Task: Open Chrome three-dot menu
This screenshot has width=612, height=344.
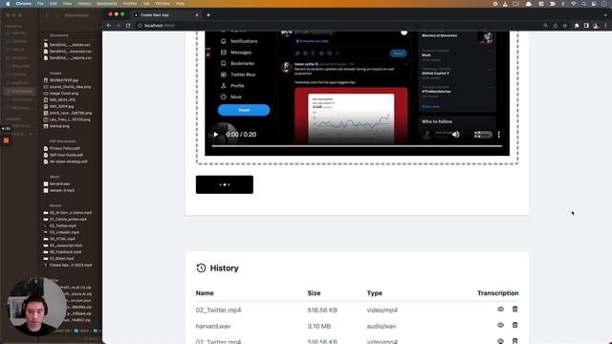Action: (x=605, y=26)
